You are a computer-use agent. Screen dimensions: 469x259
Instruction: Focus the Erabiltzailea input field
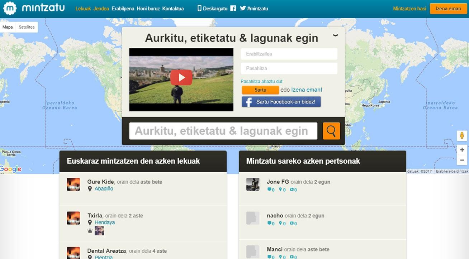pos(289,54)
